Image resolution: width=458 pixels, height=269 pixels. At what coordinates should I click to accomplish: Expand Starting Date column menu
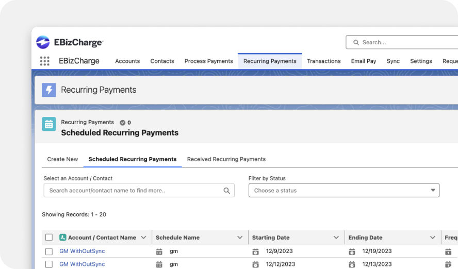pos(336,238)
